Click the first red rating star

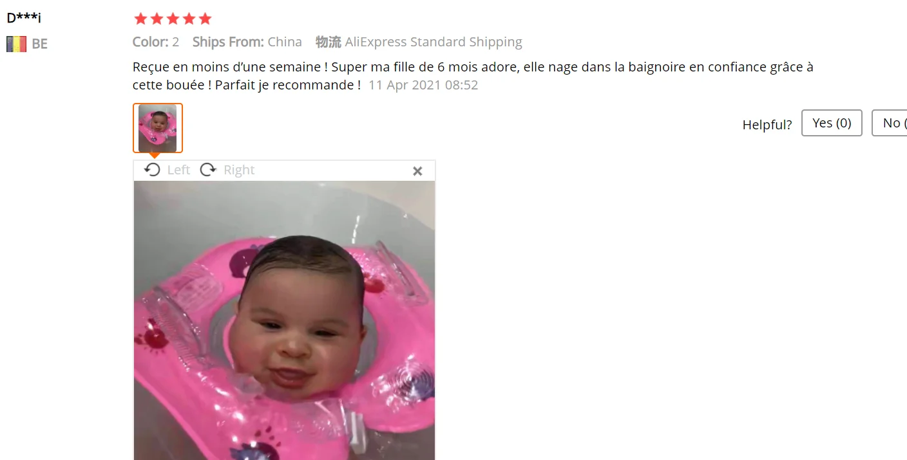coord(140,19)
